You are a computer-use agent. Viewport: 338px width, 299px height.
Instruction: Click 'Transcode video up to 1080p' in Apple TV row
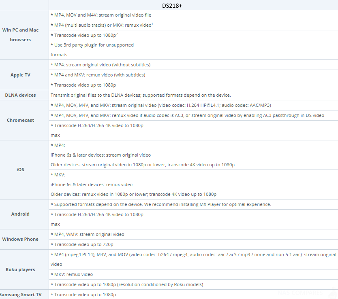click(83, 85)
